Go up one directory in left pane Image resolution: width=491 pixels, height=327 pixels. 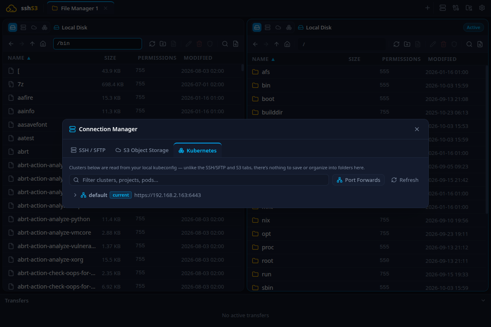32,44
